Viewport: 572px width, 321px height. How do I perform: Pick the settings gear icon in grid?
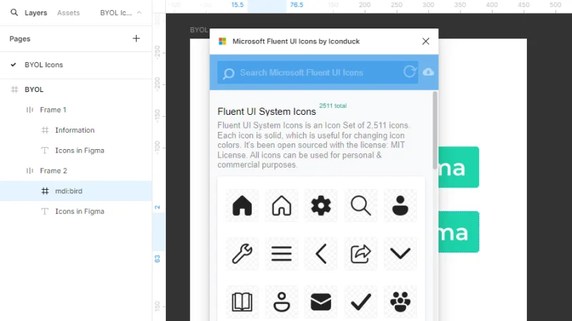pyautogui.click(x=321, y=205)
